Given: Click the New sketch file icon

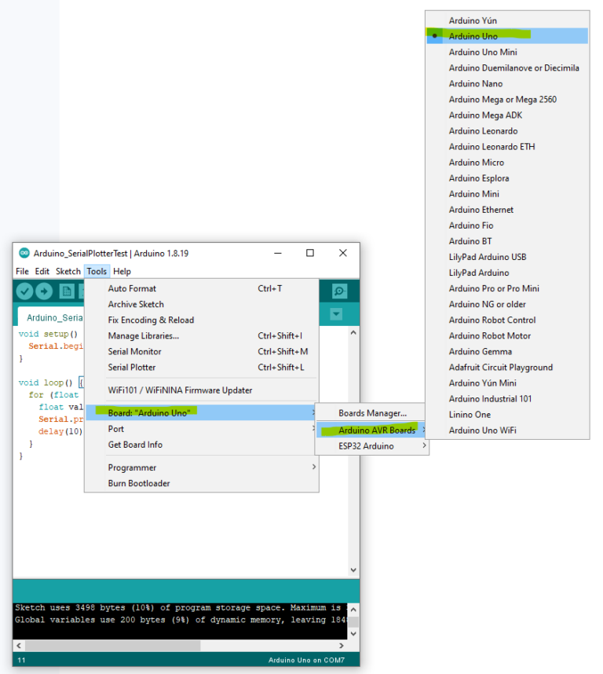Looking at the screenshot, I should pyautogui.click(x=67, y=291).
